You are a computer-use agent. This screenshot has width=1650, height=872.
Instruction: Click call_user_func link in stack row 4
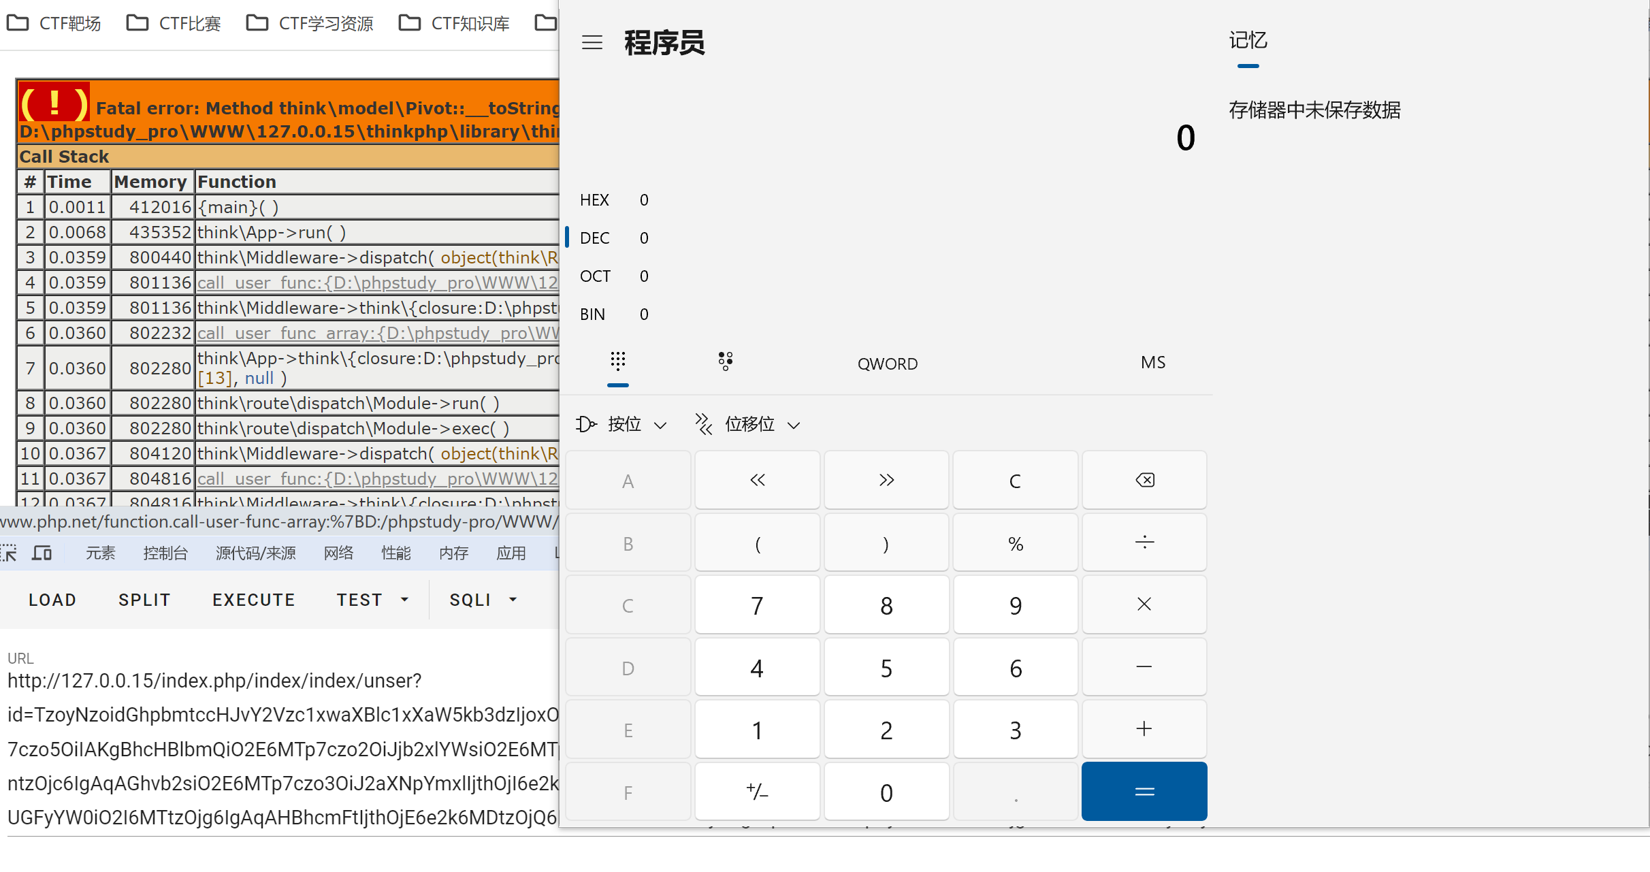(x=377, y=282)
